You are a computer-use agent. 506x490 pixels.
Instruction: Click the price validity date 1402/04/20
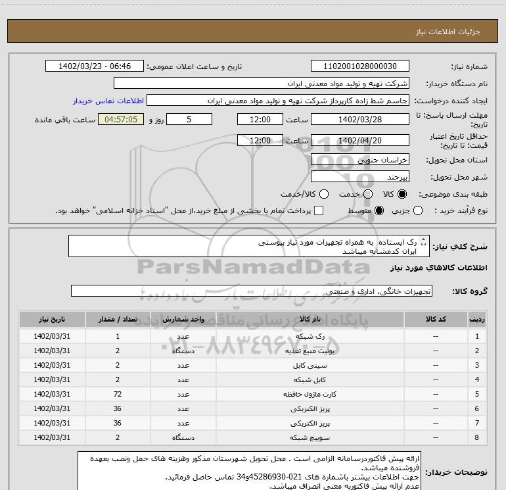[x=360, y=140]
